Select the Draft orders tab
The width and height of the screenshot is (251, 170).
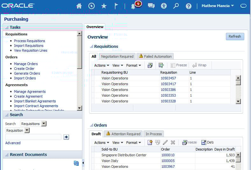coord(96,134)
